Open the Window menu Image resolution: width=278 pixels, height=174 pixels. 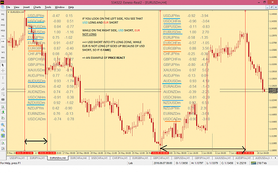tap(60, 7)
